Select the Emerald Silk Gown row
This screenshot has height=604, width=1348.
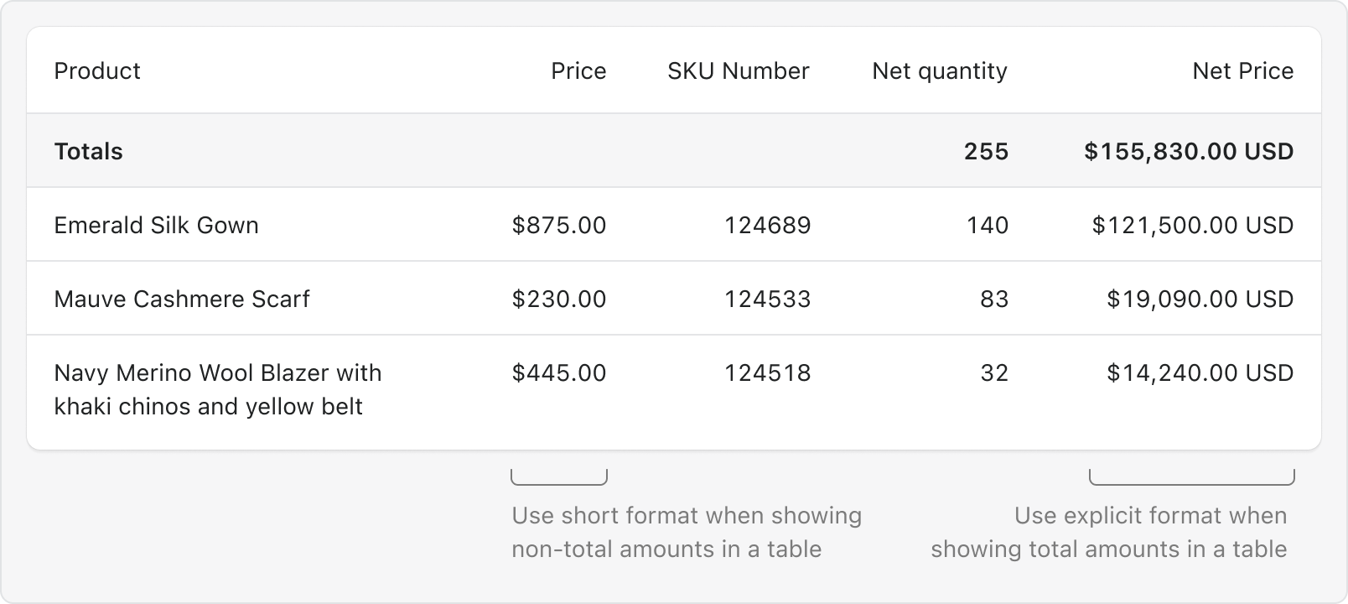click(674, 224)
